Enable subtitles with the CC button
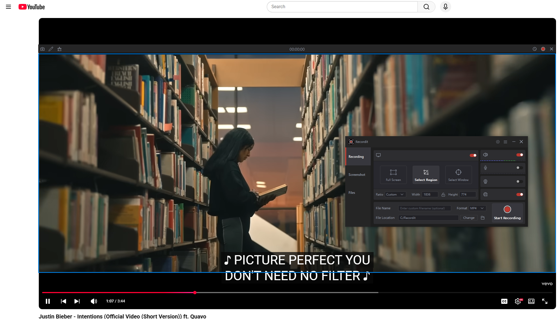This screenshot has width=558, height=319. (504, 301)
